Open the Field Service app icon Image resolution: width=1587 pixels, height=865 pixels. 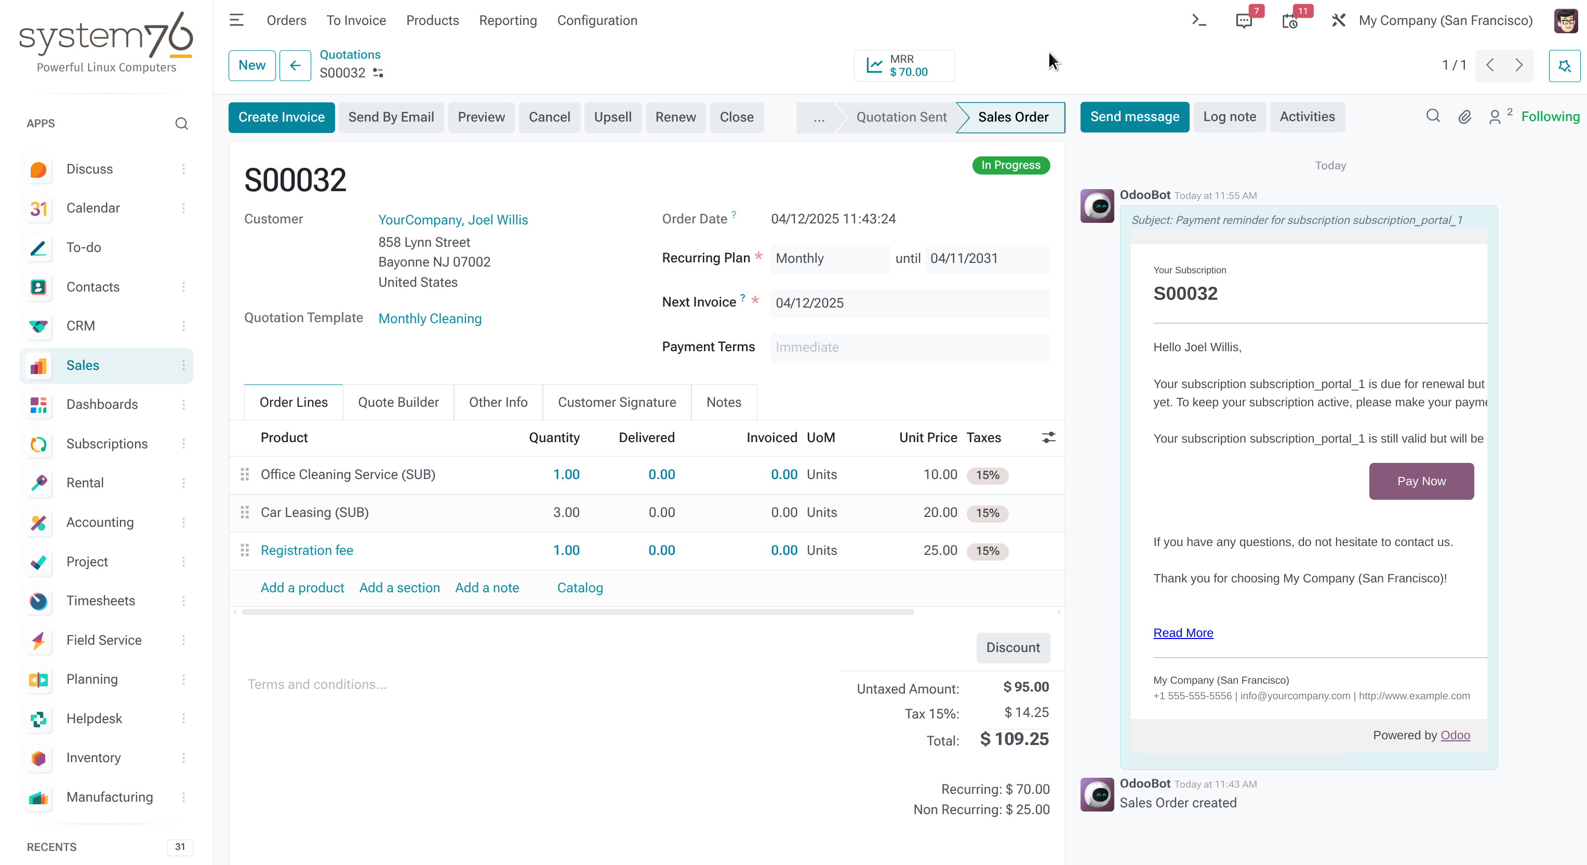(x=38, y=640)
